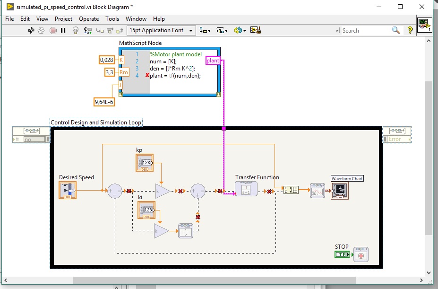The width and height of the screenshot is (438, 289).
Task: Click the Search field
Action: pyautogui.click(x=365, y=30)
